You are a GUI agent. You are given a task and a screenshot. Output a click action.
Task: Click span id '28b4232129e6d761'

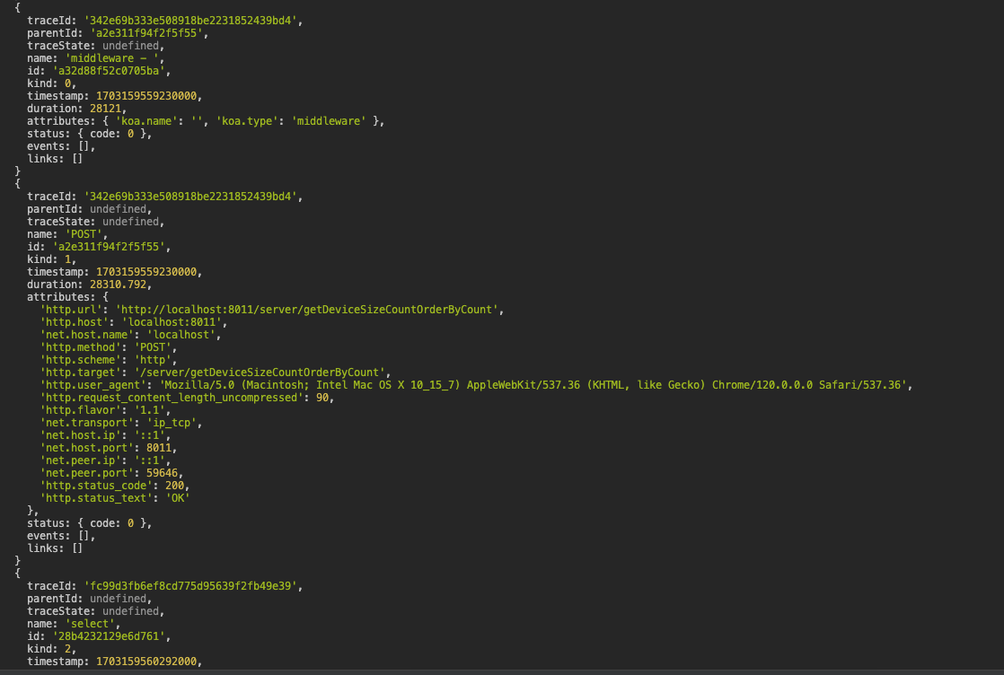(110, 636)
